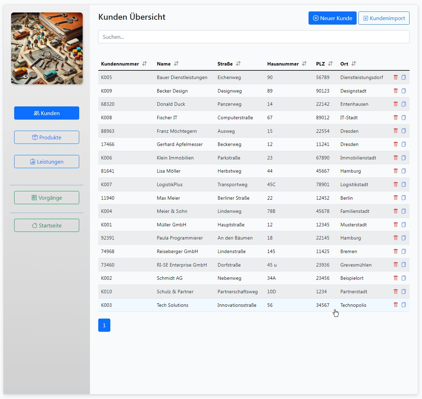The image size is (422, 399).
Task: Click trash icon for Donald Duck
Action: pos(395,104)
